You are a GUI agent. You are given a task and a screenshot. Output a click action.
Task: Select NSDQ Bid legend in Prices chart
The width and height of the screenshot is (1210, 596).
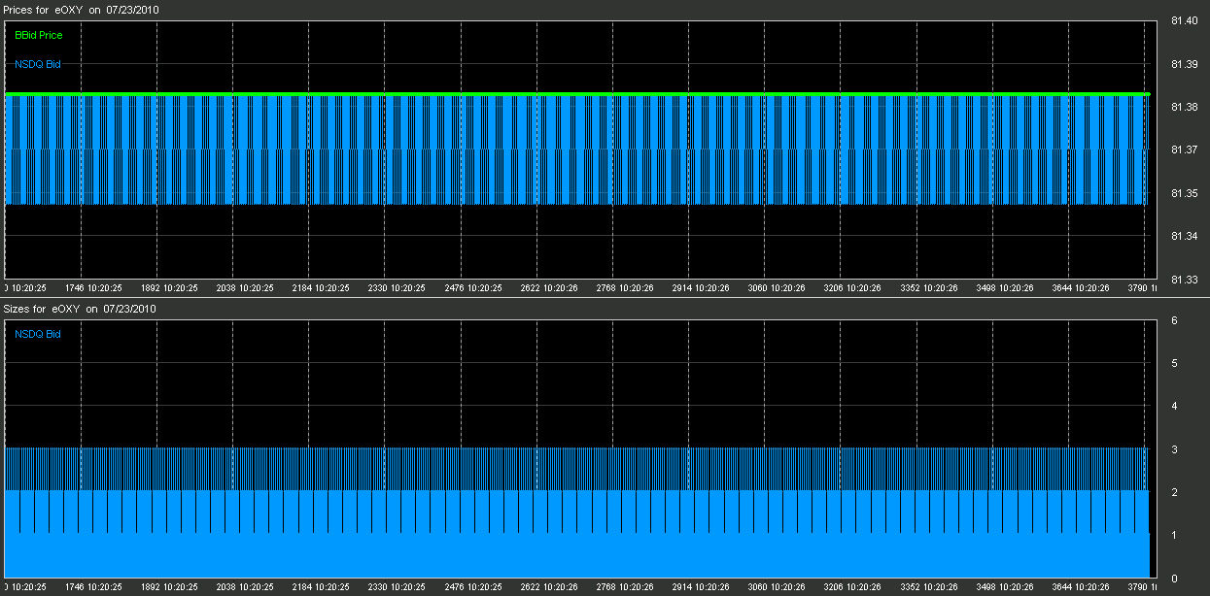coord(38,65)
